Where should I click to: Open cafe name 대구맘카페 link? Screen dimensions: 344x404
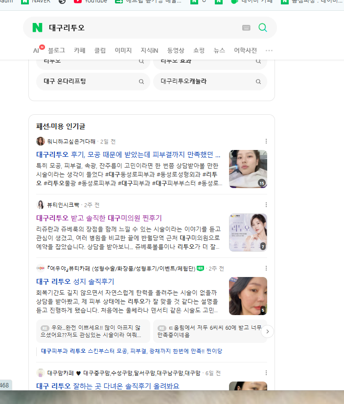[x=124, y=373]
